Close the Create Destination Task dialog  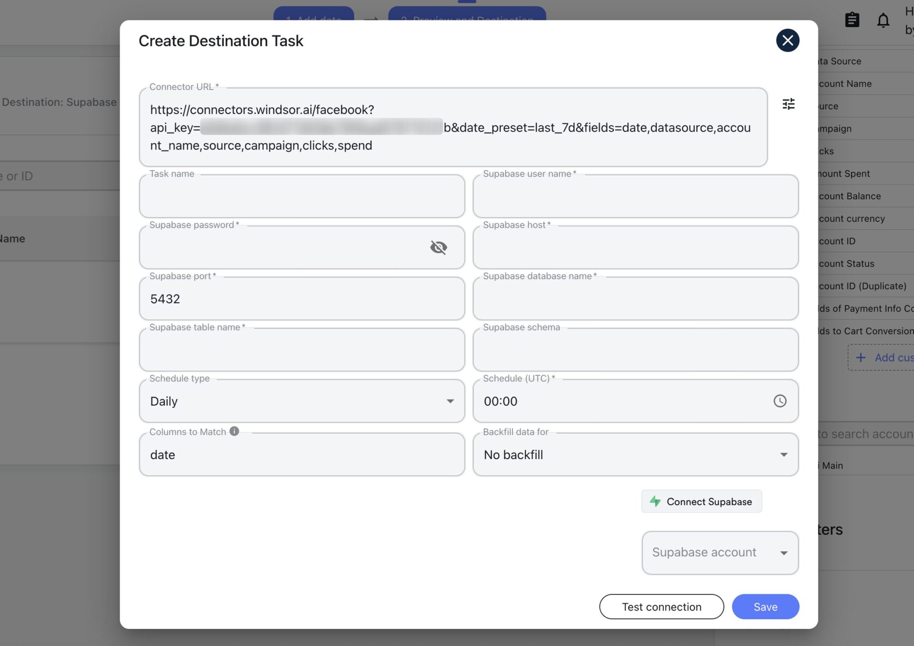788,41
